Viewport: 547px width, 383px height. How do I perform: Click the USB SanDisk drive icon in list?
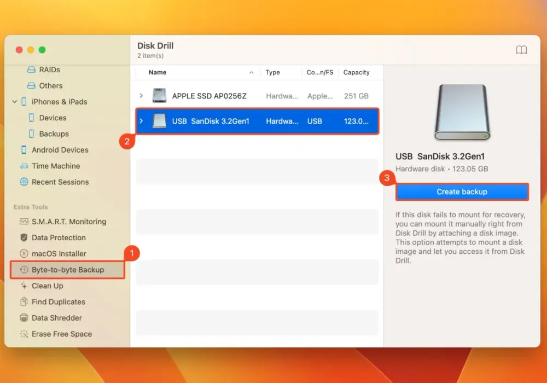click(159, 121)
